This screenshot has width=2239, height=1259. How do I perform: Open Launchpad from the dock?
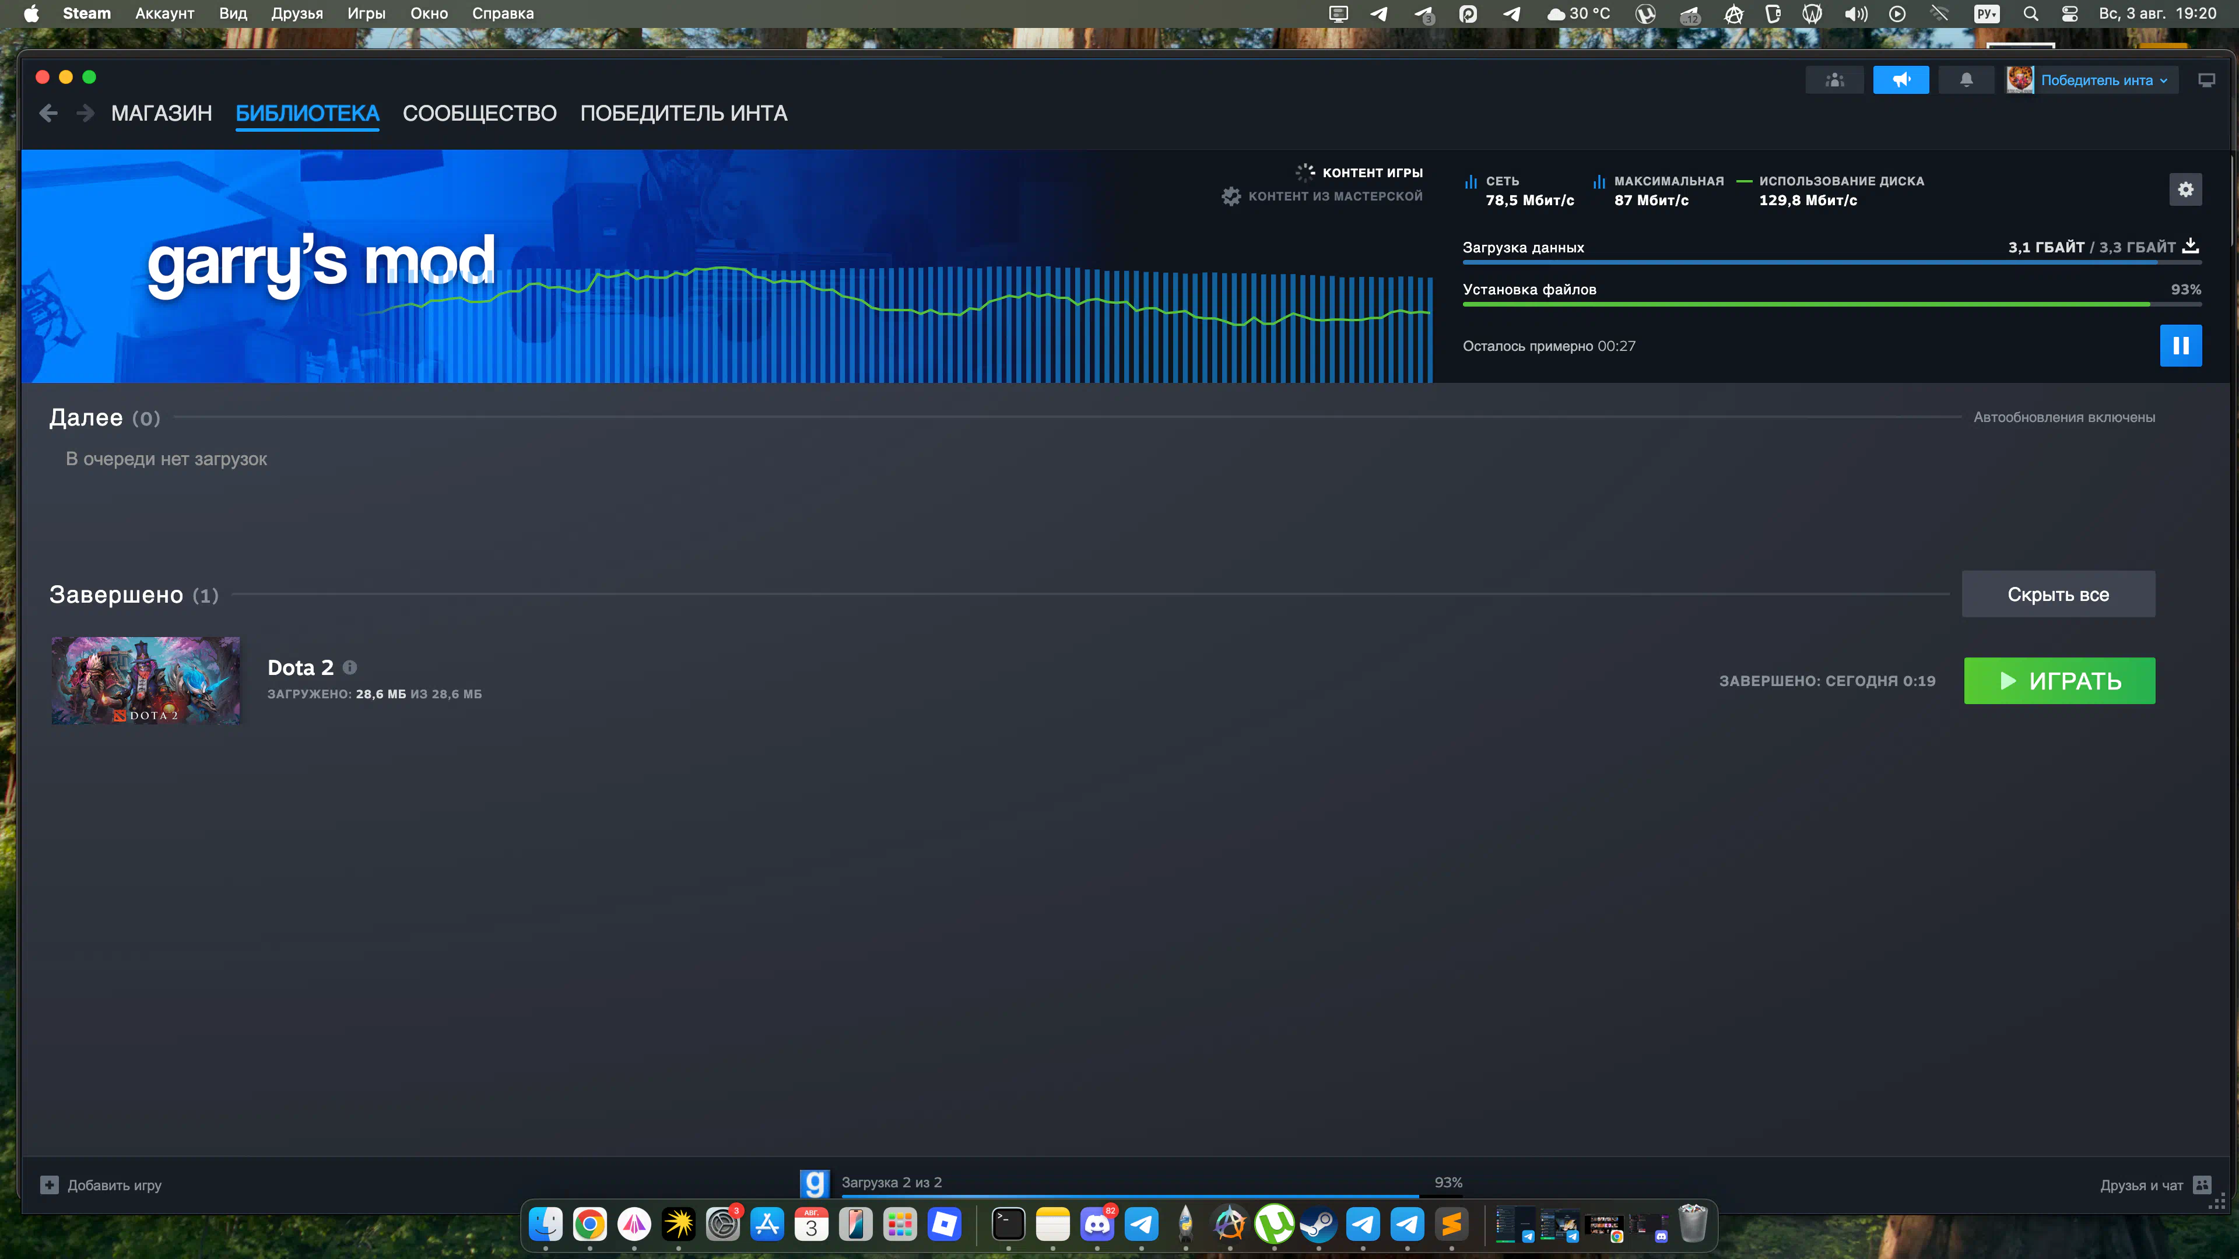(900, 1225)
